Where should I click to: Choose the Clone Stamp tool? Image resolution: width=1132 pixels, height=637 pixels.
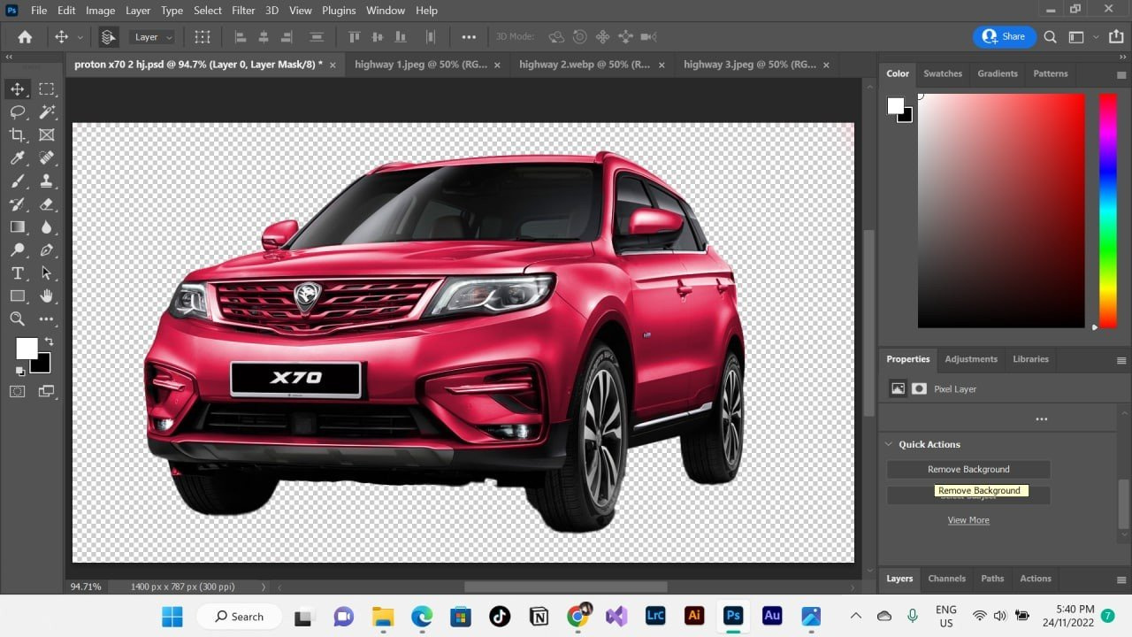click(x=47, y=181)
